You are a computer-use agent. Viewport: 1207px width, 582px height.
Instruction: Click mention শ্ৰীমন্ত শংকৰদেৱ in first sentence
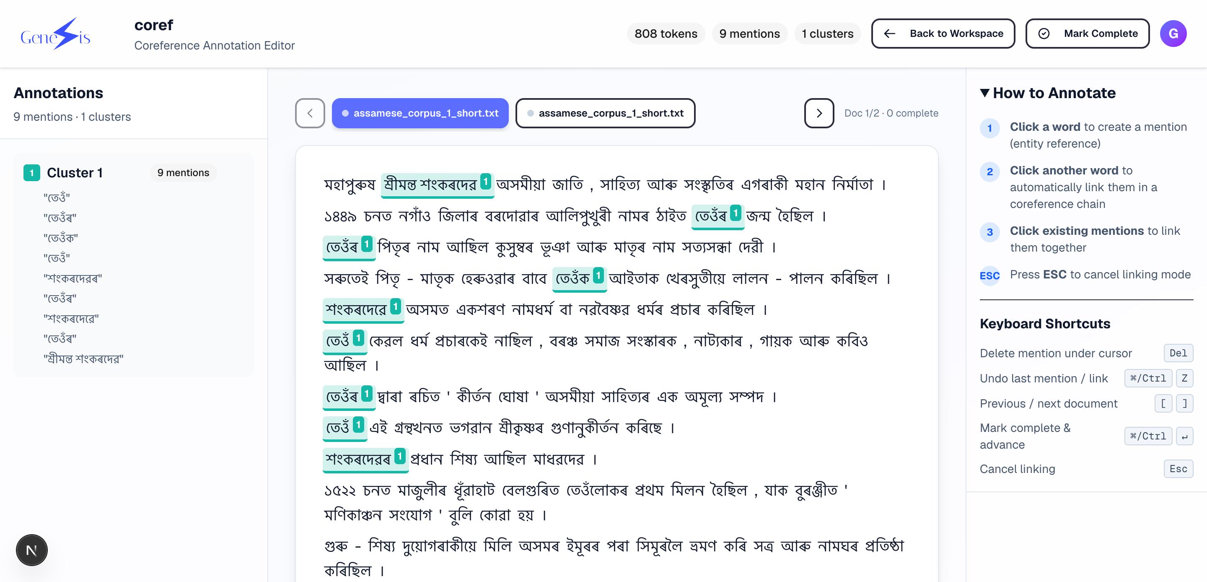coord(437,185)
